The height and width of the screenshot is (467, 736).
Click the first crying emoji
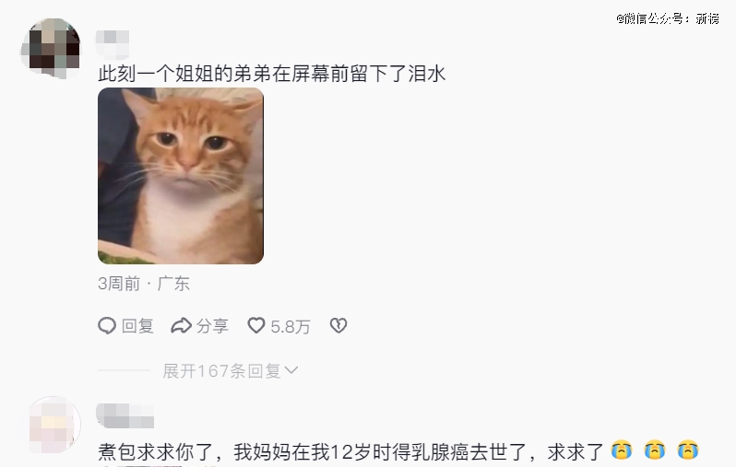622,450
